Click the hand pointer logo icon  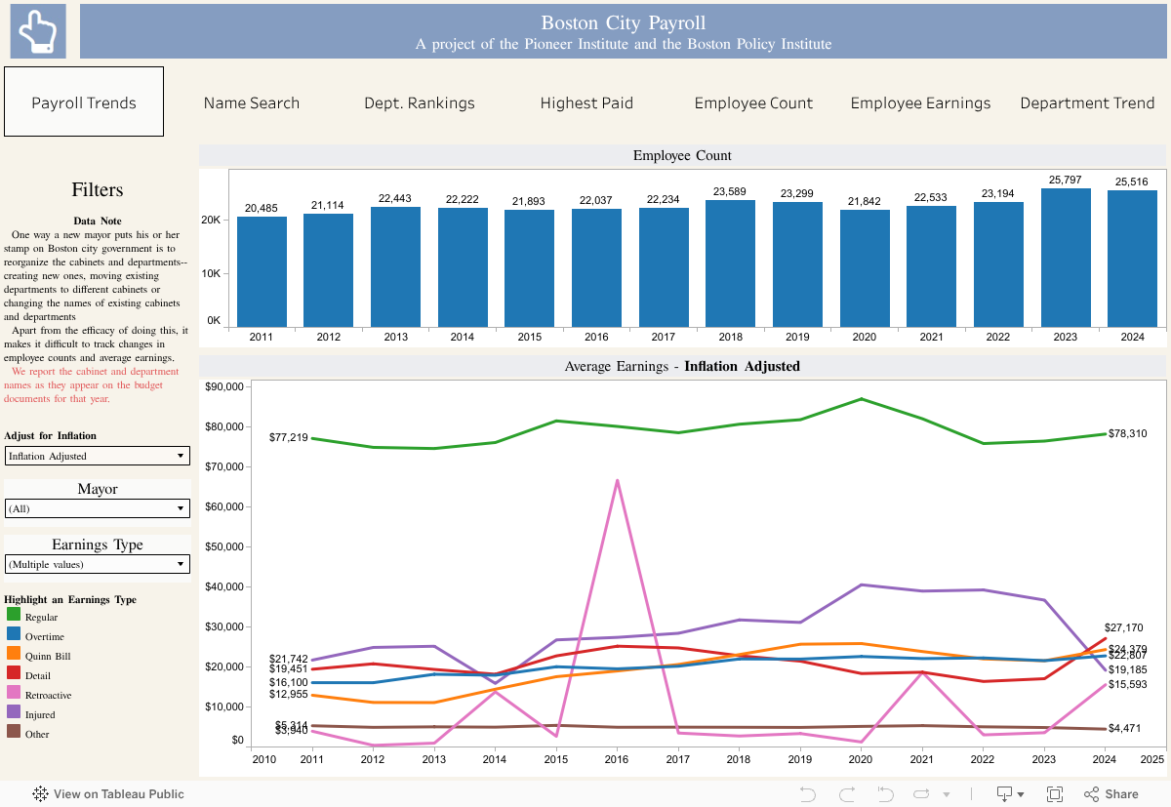(x=38, y=31)
